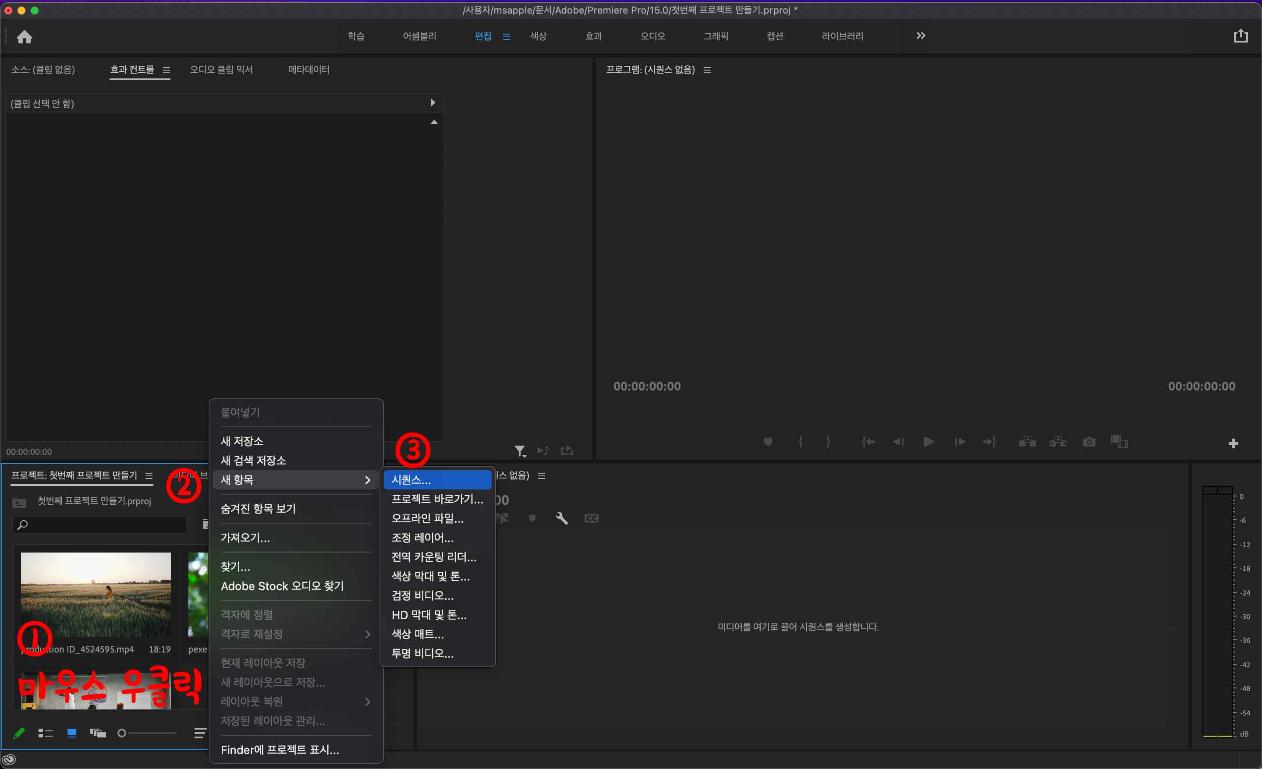The image size is (1262, 769).
Task: Open the Effect Controls panel hamburger menu
Action: click(x=167, y=70)
